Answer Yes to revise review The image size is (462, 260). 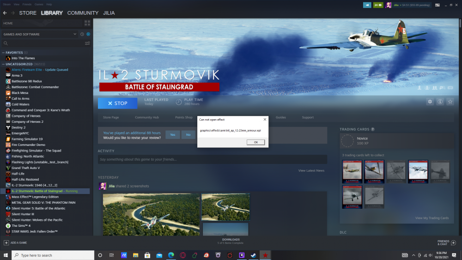[173, 134]
